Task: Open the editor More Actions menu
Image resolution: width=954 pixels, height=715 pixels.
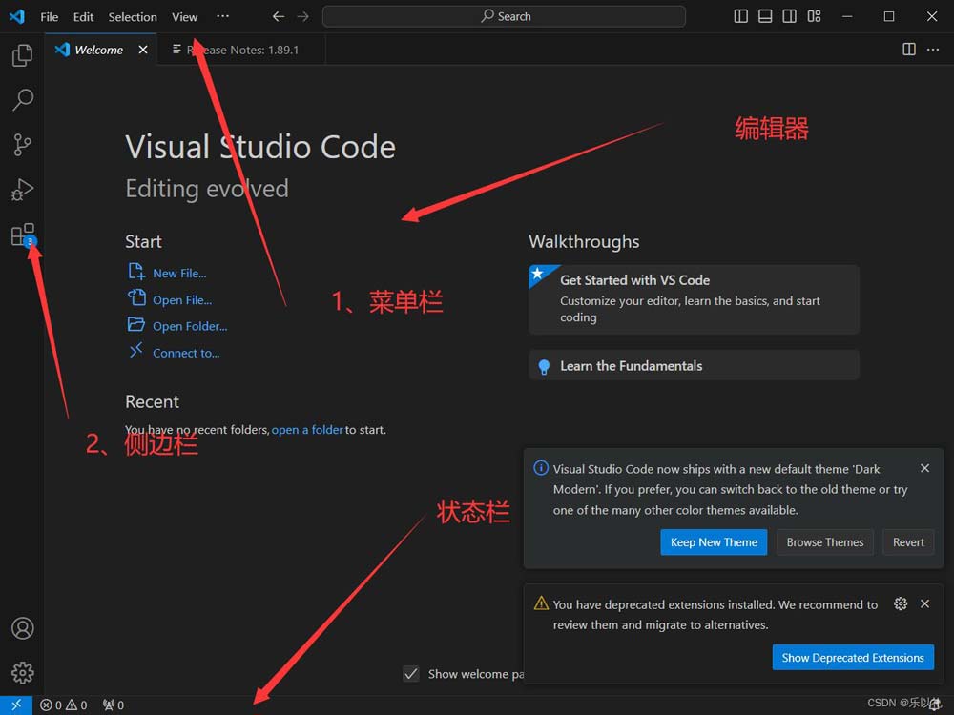Action: [x=932, y=50]
